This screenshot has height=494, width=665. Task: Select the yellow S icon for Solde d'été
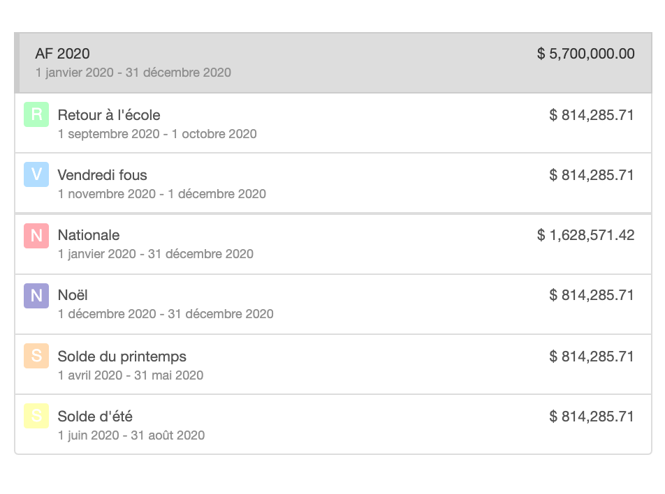click(x=36, y=416)
